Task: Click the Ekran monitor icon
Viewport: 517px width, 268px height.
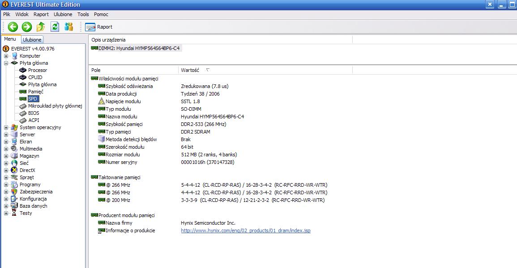Action: 14,142
